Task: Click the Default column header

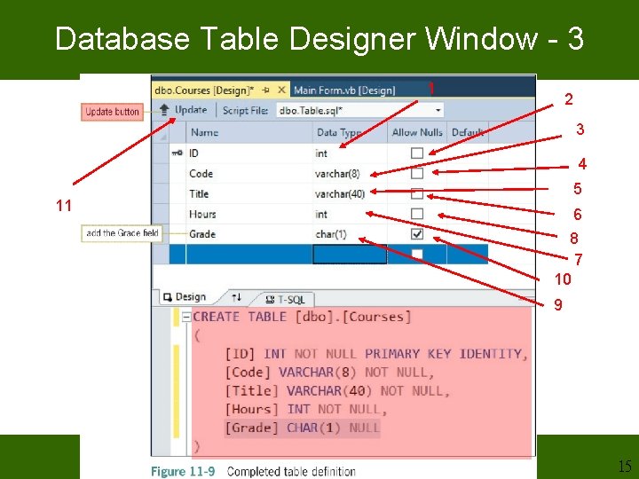Action: pos(468,132)
